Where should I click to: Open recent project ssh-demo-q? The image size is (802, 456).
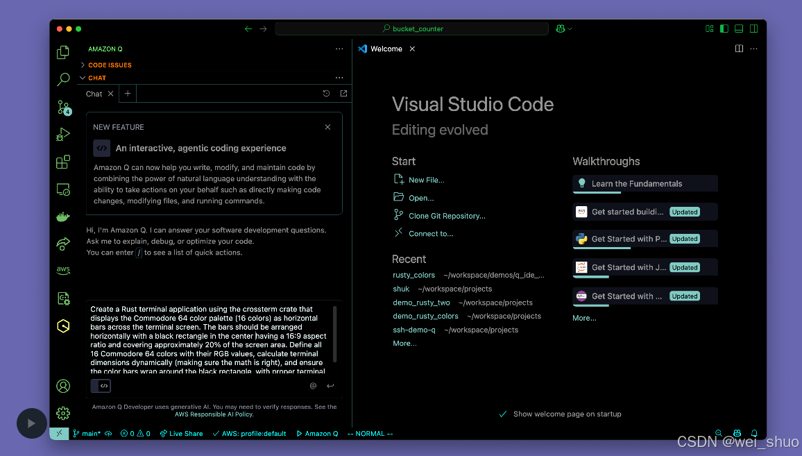click(x=414, y=330)
